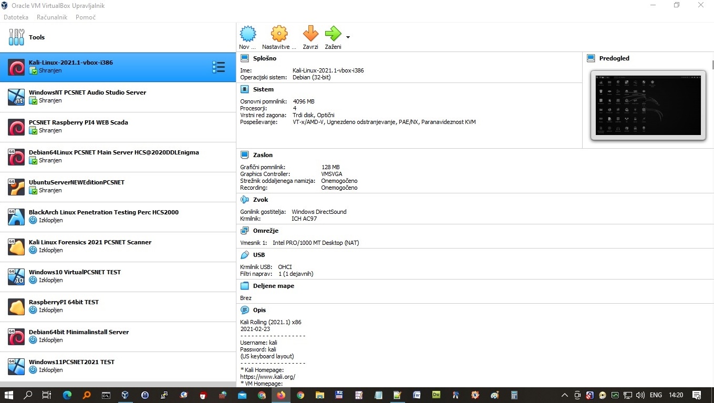
Task: Select PCSNET Raspberry PI4 WEB Scada
Action: pos(118,127)
